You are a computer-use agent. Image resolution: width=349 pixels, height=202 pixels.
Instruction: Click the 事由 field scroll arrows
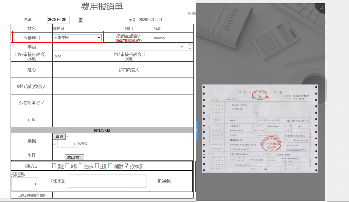[x=190, y=47]
